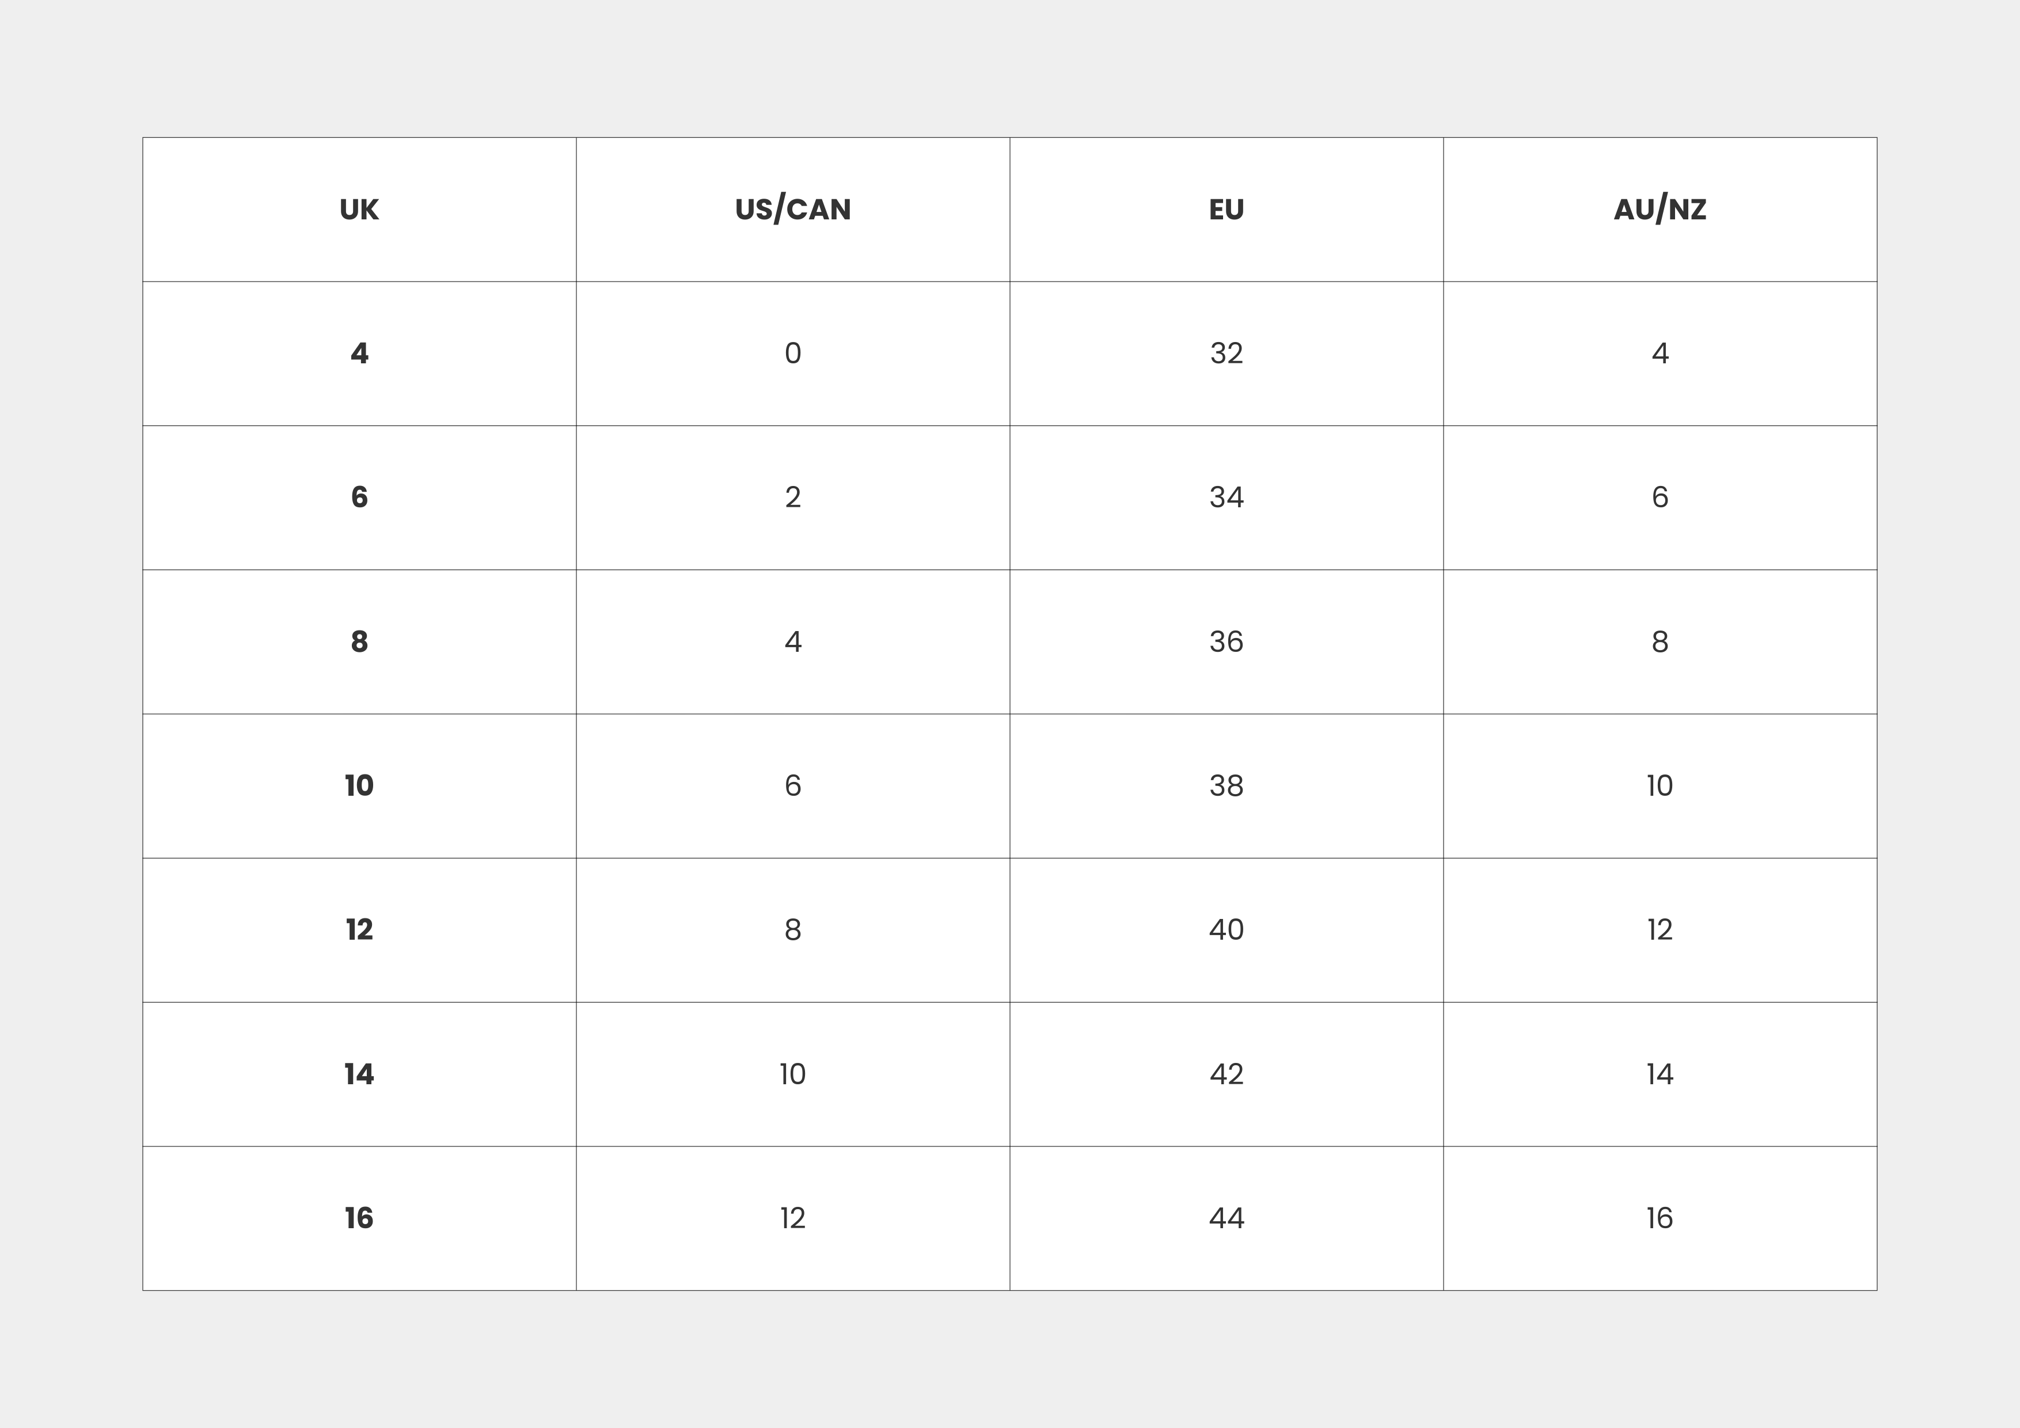This screenshot has width=2020, height=1428.
Task: Select the AU/NZ size 14 cell
Action: (1660, 1074)
